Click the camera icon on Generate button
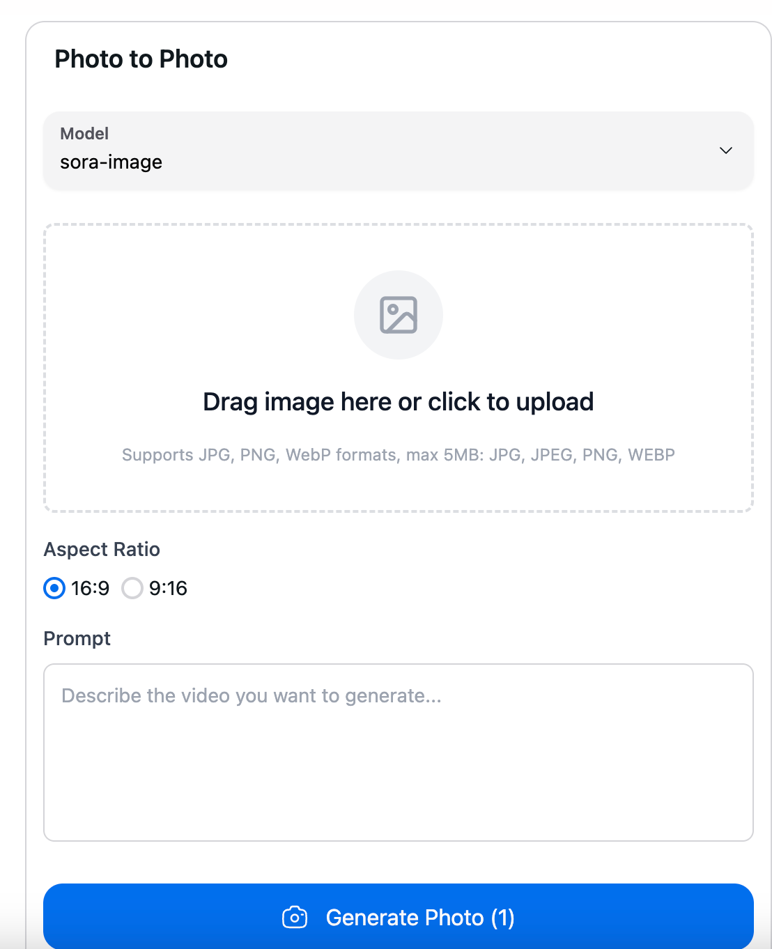This screenshot has height=949, width=772. [x=295, y=917]
